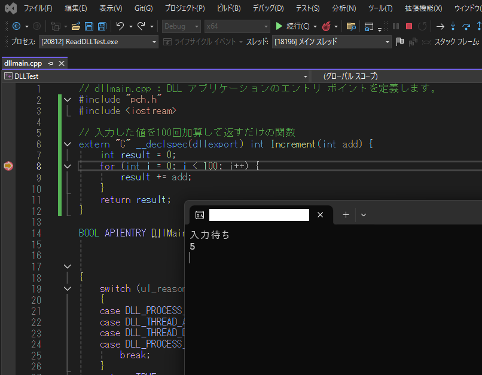Collapse the Increment function at line 6
The image size is (482, 375).
(68, 144)
